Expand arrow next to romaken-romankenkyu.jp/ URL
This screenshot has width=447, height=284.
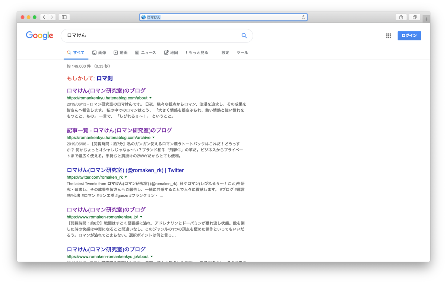click(x=141, y=217)
